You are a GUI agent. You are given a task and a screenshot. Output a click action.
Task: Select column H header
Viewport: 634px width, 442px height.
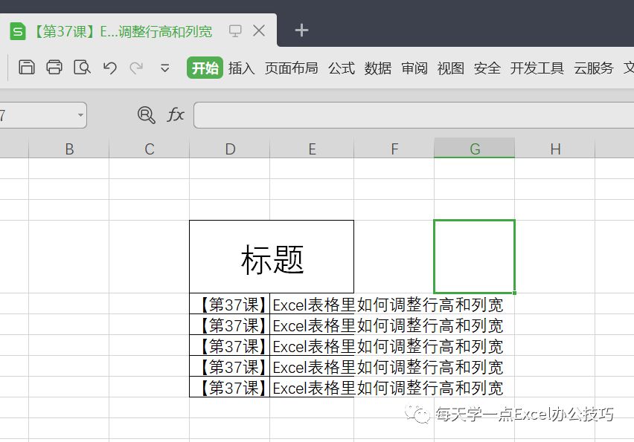tap(555, 149)
